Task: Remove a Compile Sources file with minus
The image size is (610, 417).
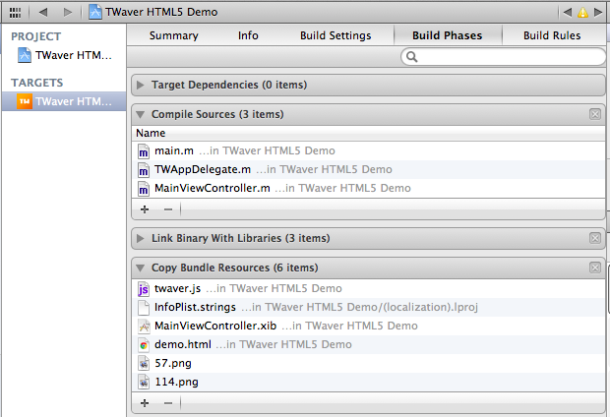Action: point(168,209)
